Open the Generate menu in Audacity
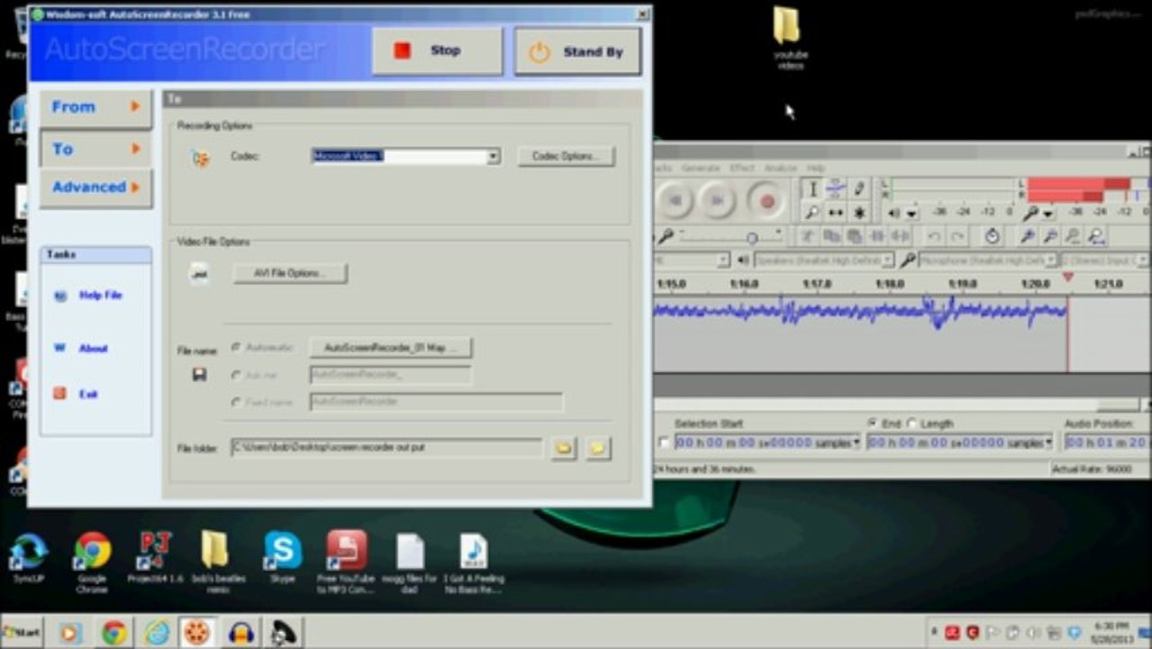Image resolution: width=1152 pixels, height=649 pixels. click(700, 168)
